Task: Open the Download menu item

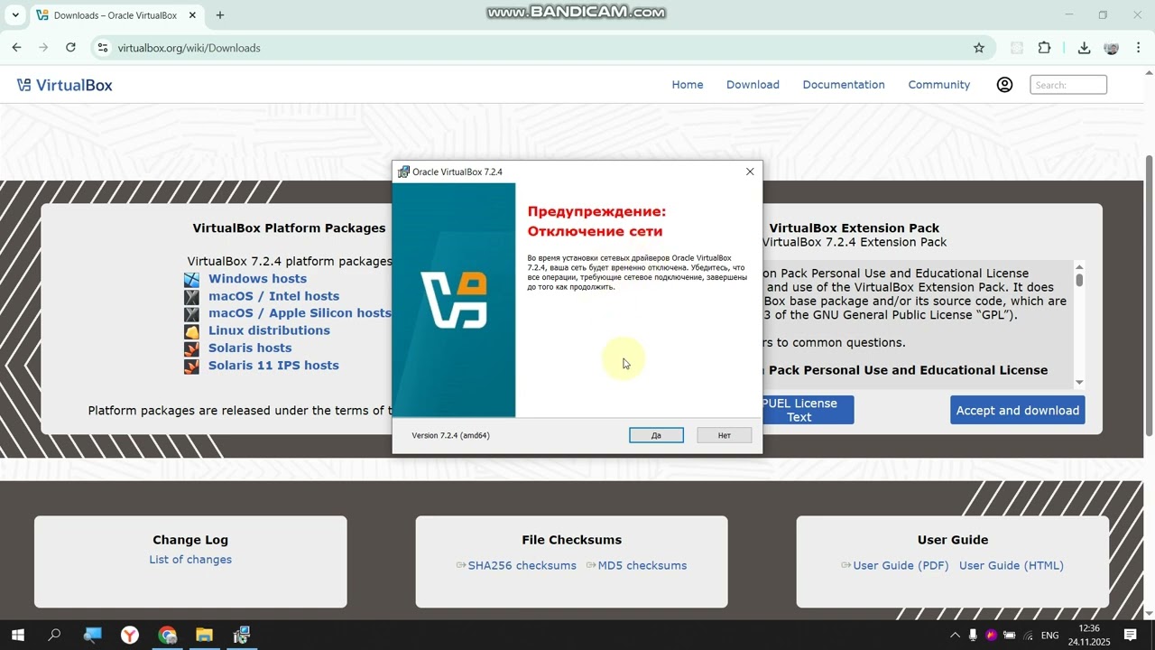Action: pos(753,85)
